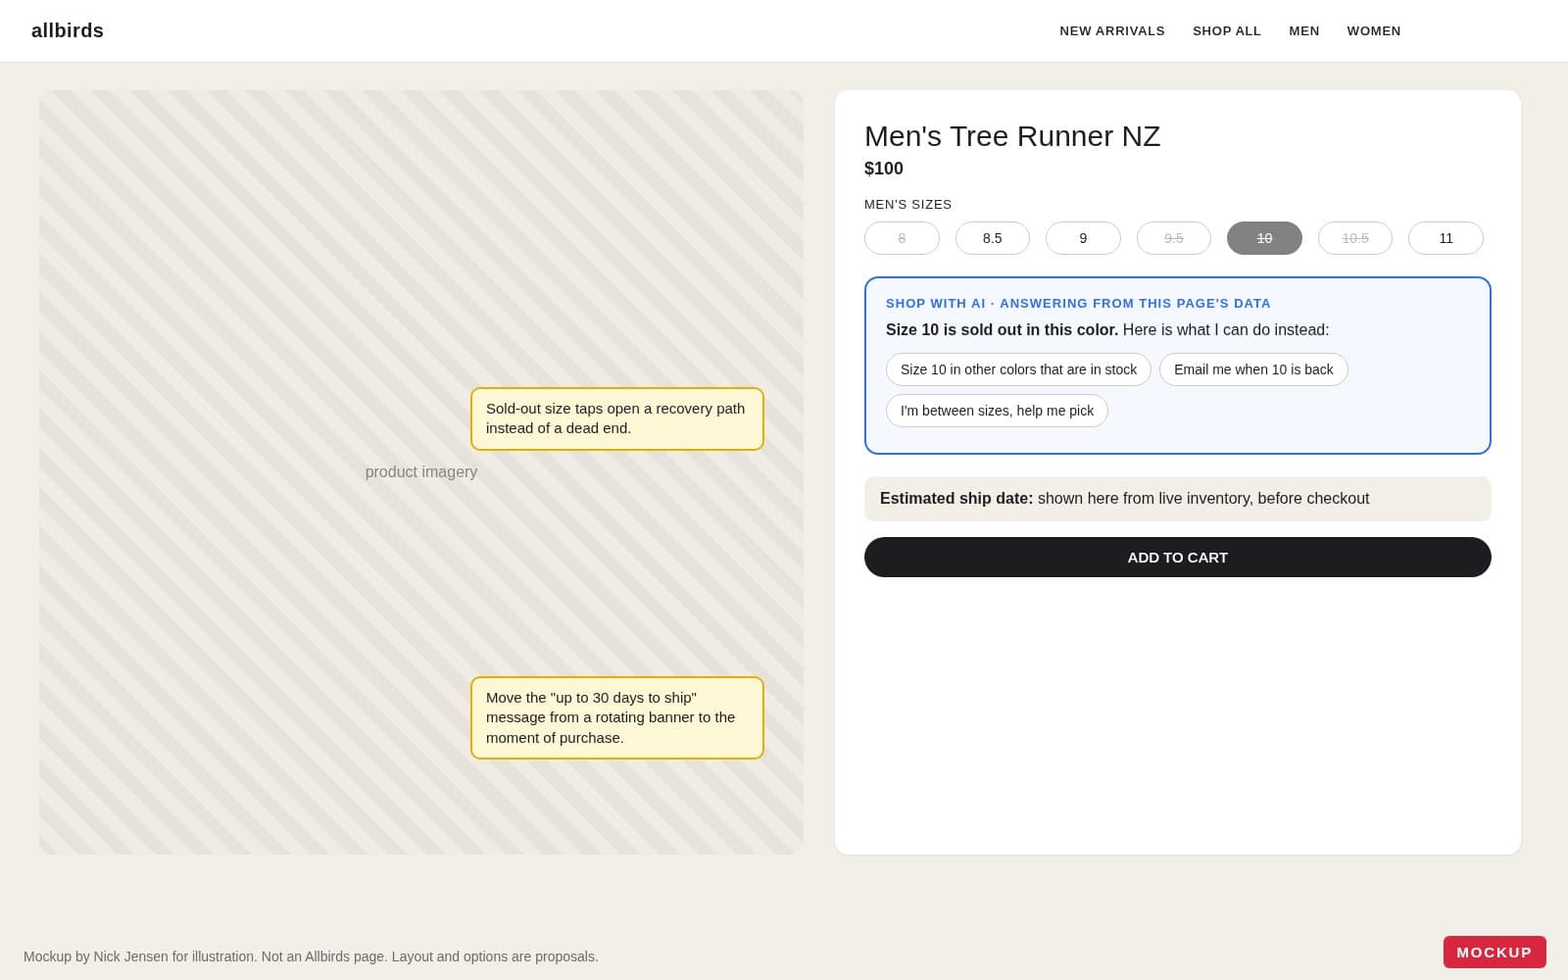Open the Women navigation item
Image resolution: width=1568 pixels, height=980 pixels.
coord(1374,31)
